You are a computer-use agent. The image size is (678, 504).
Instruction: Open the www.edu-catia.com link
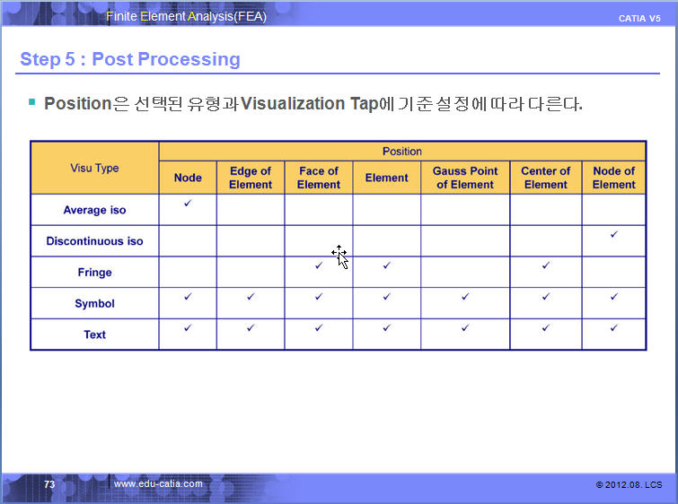(x=158, y=484)
